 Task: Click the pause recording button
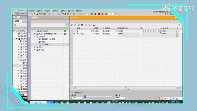(x=106, y=14)
